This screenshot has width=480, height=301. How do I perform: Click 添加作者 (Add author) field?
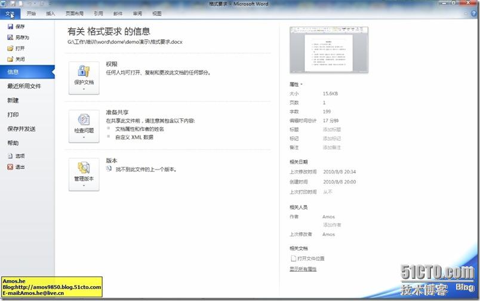pyautogui.click(x=332, y=225)
